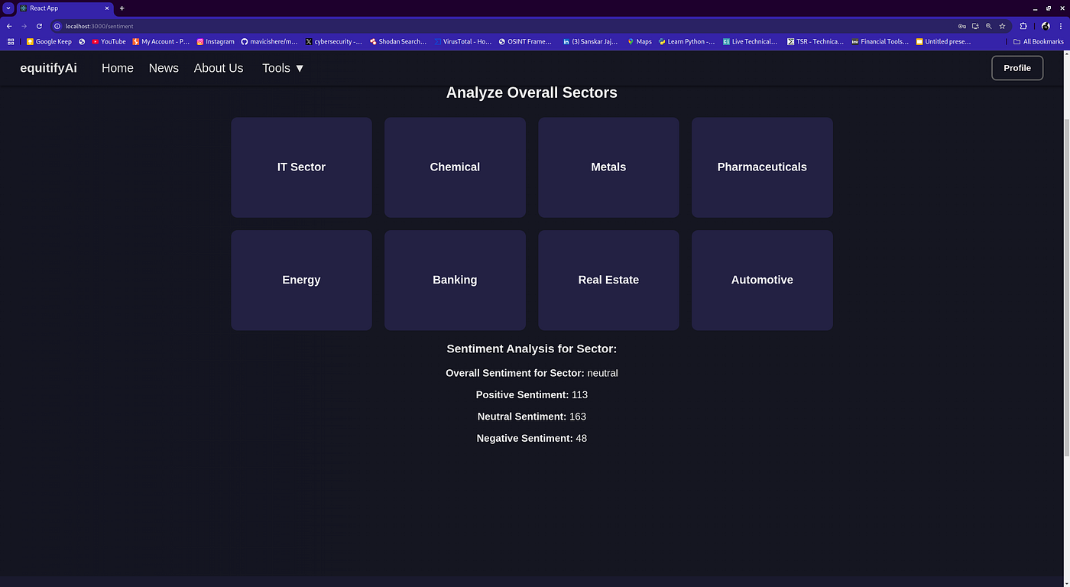The width and height of the screenshot is (1070, 587).
Task: Open the Shodan Search bookmark
Action: pyautogui.click(x=397, y=41)
